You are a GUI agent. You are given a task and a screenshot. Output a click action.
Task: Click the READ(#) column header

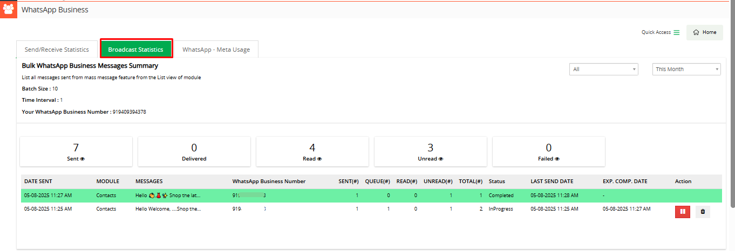pos(407,182)
